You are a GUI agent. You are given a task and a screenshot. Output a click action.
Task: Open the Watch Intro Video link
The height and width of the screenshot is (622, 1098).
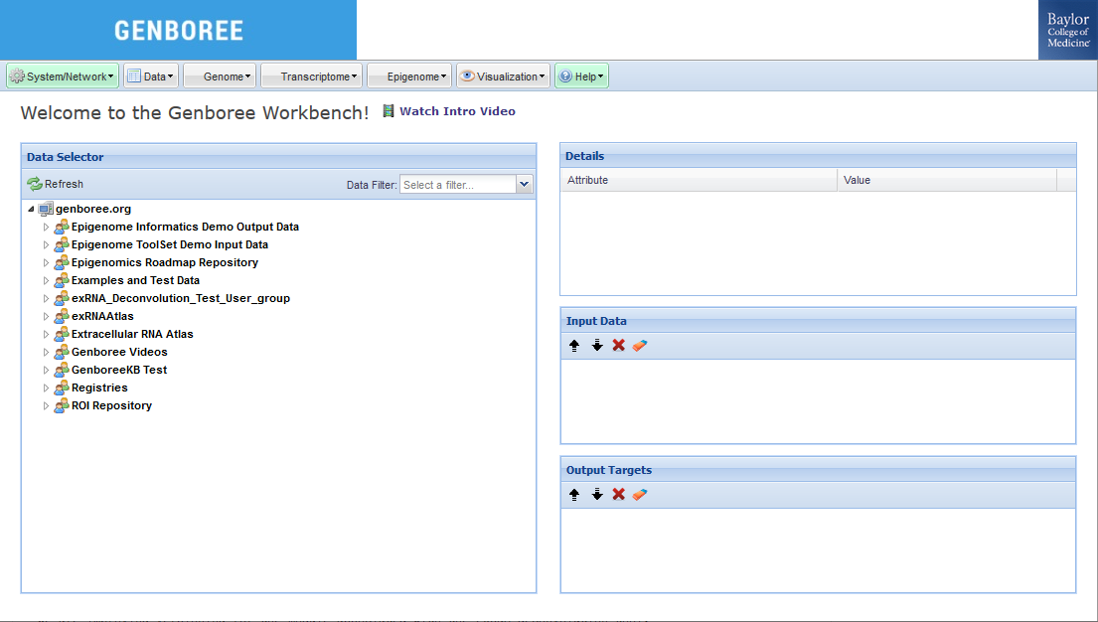tap(457, 111)
